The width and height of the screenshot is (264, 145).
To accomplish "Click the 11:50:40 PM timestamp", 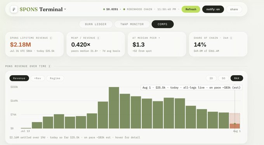I will pyautogui.click(x=167, y=9).
